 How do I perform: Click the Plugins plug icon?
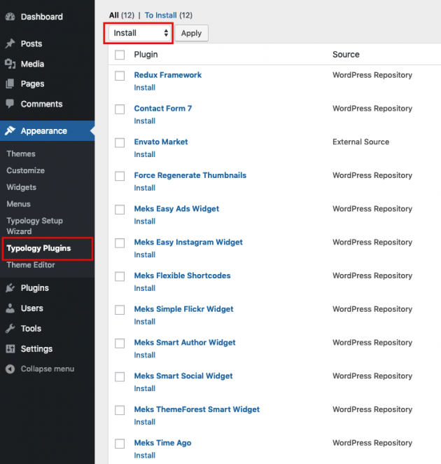pos(10,288)
